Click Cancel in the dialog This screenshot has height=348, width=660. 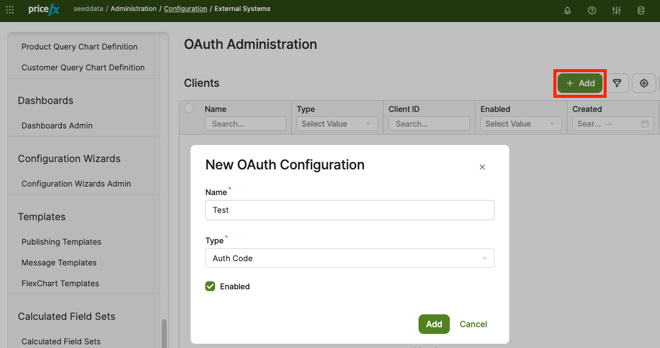(x=473, y=324)
